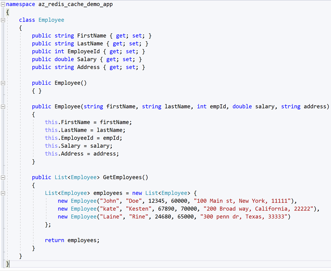Viewport: 331px width, 271px height.
Task: Collapse the GetEmployees() method
Action: point(3,178)
